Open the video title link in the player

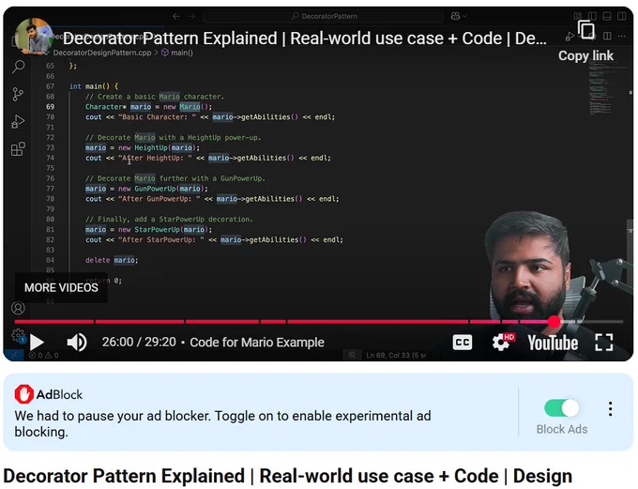(x=304, y=38)
